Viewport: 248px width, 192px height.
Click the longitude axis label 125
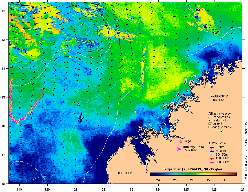pyautogui.click(x=187, y=189)
